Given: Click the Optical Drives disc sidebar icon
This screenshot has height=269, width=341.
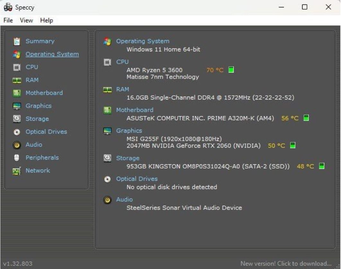Looking at the screenshot, I should (x=17, y=132).
